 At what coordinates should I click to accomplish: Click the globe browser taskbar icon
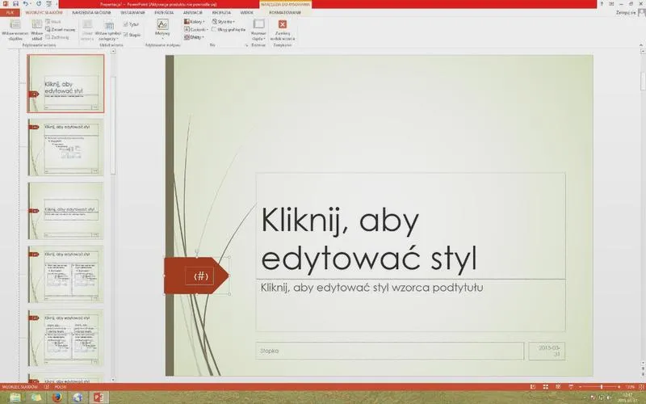tap(78, 398)
